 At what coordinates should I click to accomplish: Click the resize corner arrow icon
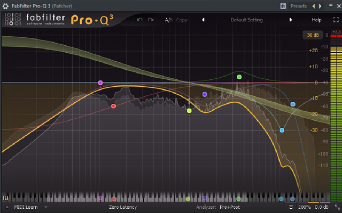pos(337,207)
